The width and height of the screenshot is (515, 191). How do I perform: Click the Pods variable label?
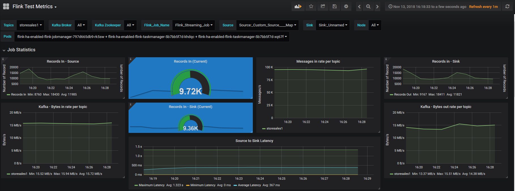point(8,37)
